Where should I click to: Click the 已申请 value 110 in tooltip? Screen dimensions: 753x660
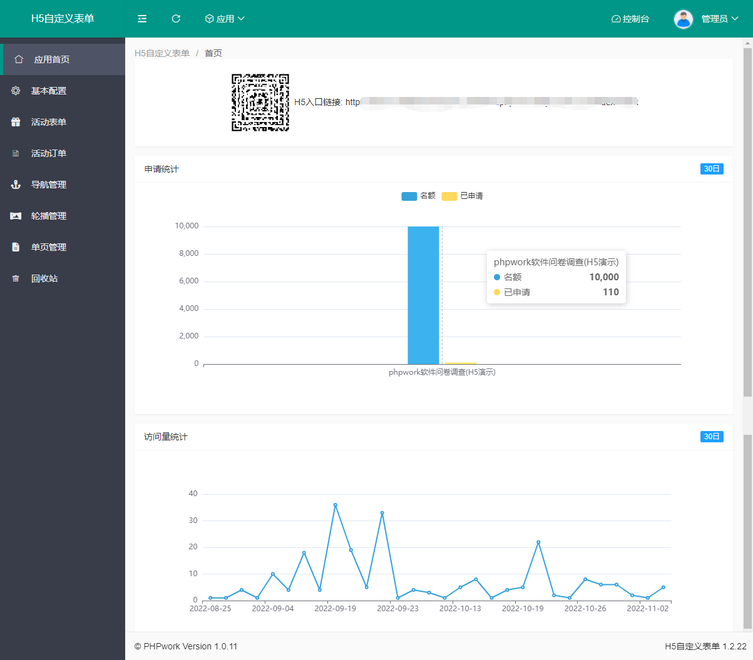[611, 292]
